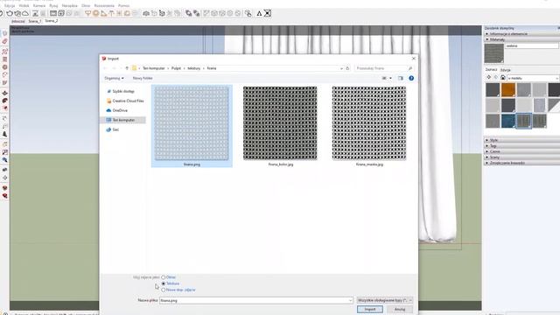560x315 pixels.
Task: Open Szybki dostęp in the navigation pane
Action: (x=123, y=91)
